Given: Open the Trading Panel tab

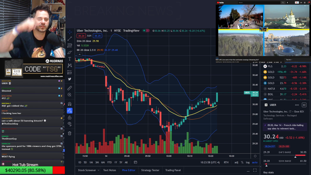Looking at the screenshot, I should (x=173, y=170).
